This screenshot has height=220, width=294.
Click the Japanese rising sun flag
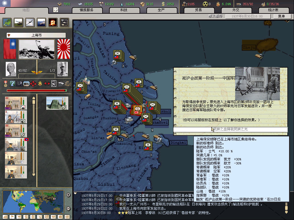[63, 49]
